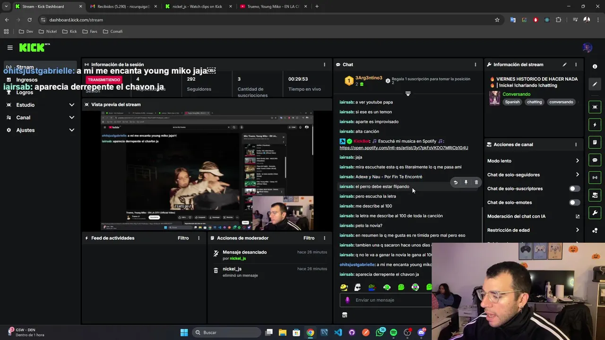The height and width of the screenshot is (340, 605).
Task: Click the info icon in right sidebar
Action: tap(595, 67)
